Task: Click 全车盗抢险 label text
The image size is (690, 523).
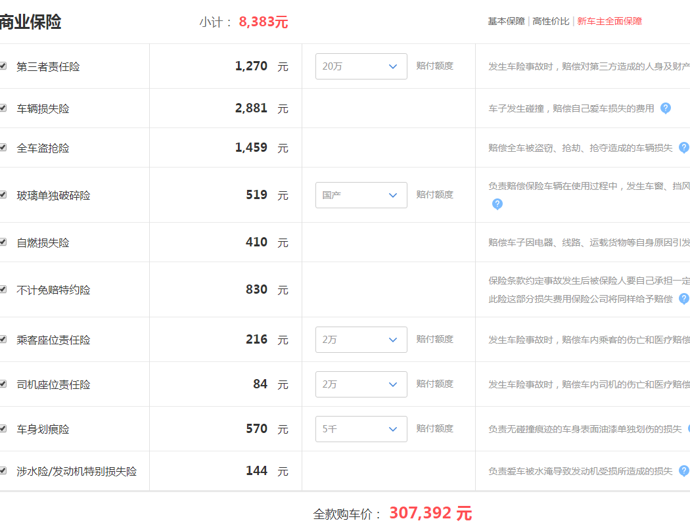Action: tap(43, 148)
